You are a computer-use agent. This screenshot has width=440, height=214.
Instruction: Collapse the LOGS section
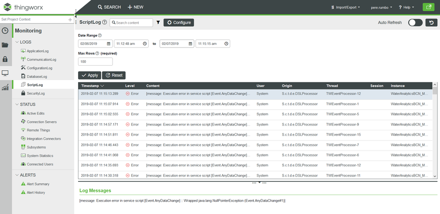pos(17,42)
